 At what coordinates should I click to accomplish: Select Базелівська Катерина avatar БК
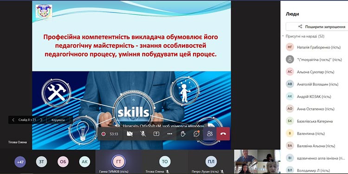pos(290,121)
